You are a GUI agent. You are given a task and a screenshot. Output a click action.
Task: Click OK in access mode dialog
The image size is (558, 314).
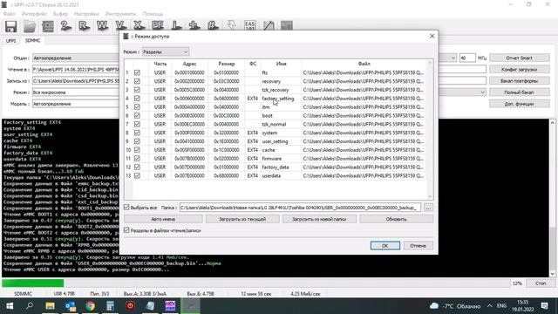385,246
